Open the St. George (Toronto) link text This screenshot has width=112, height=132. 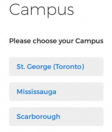(50, 67)
